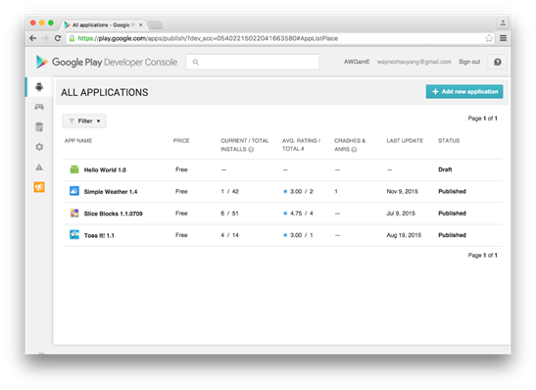This screenshot has height=390, width=536.
Task: Open the Filter dropdown
Action: tap(84, 121)
